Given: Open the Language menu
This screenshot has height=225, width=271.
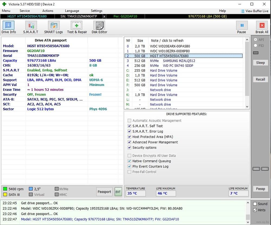Looking at the screenshot, I should coord(72,11).
